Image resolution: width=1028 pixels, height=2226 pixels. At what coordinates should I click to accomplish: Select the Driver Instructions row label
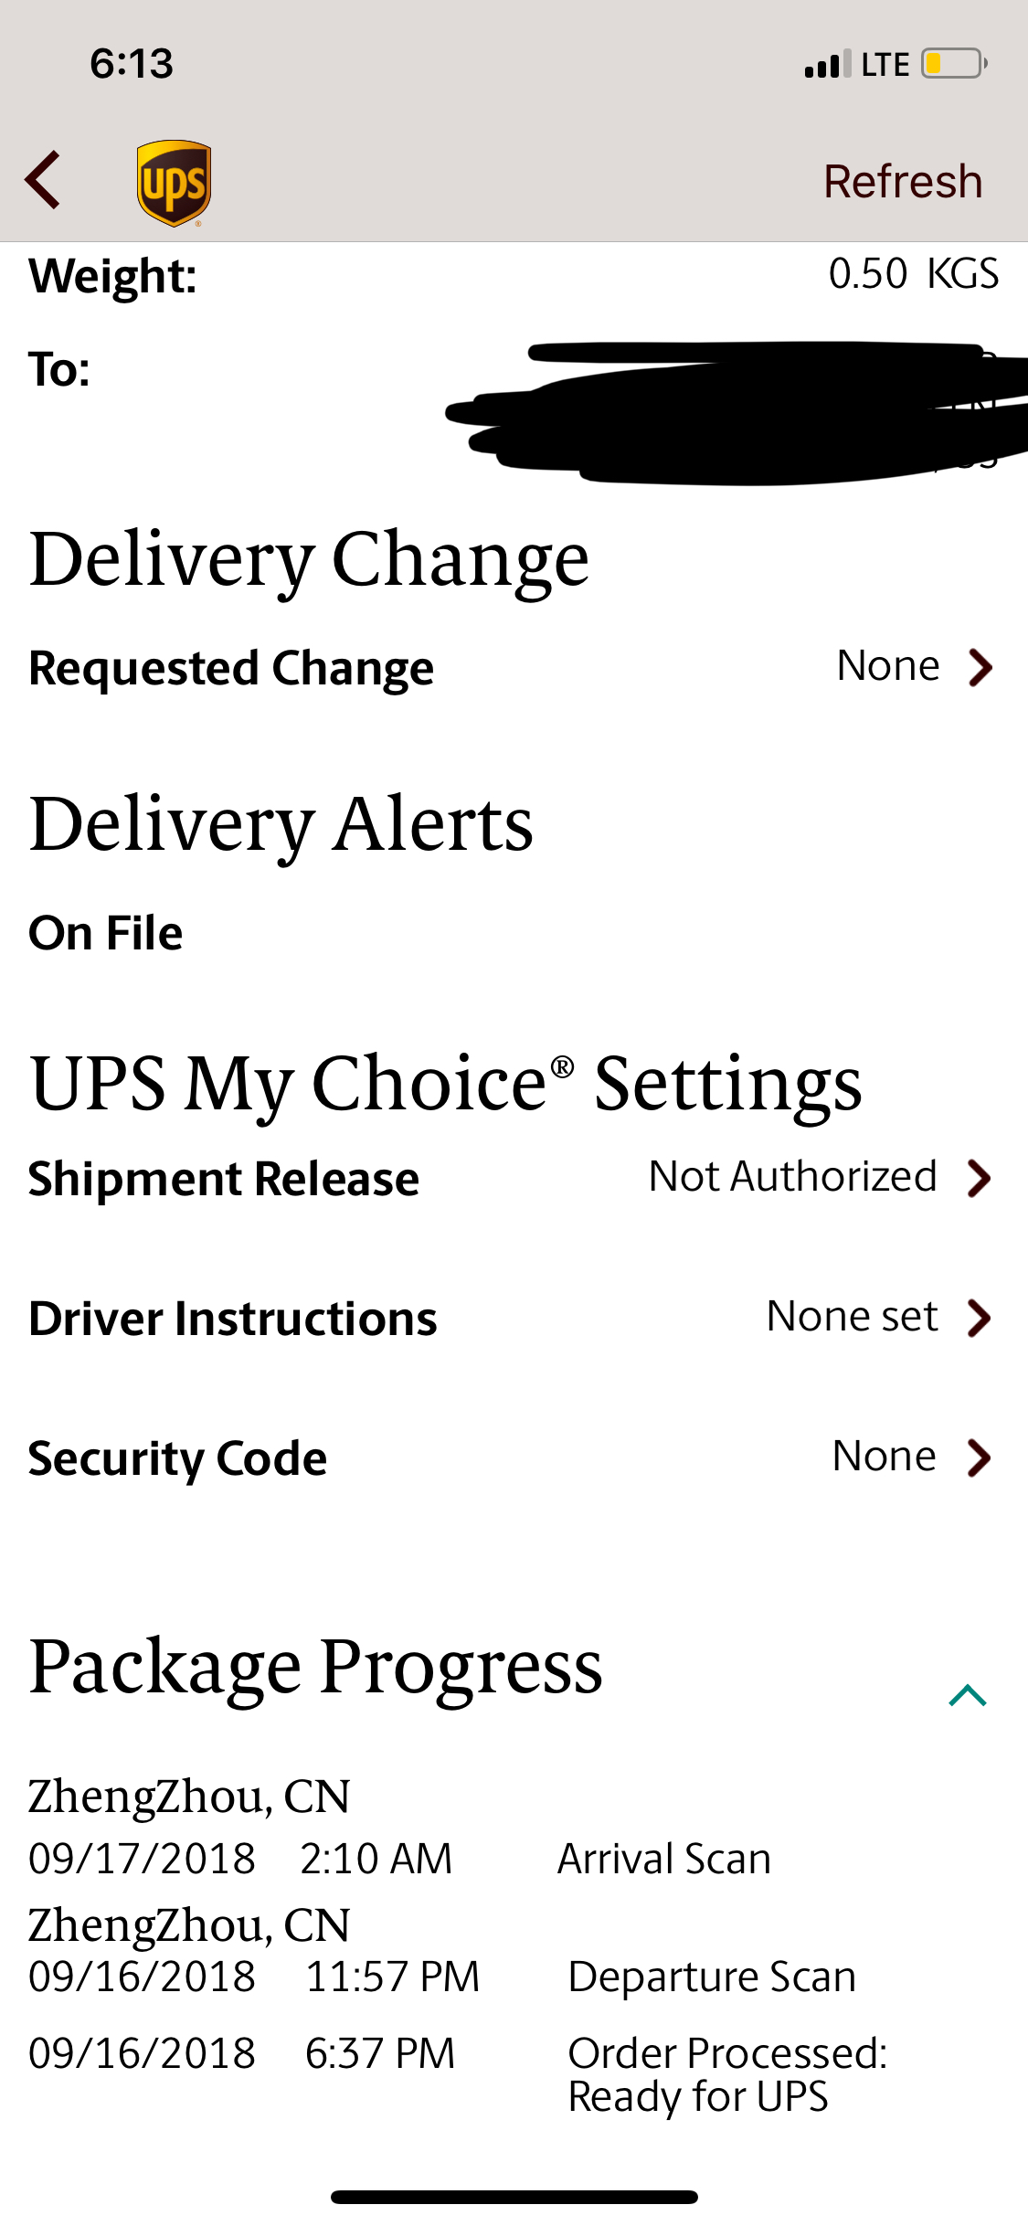tap(233, 1319)
